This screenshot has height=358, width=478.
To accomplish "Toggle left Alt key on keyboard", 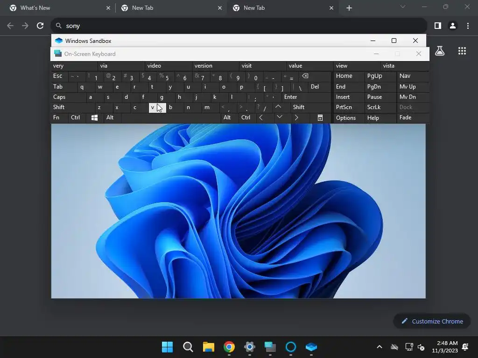I will 112,117.
